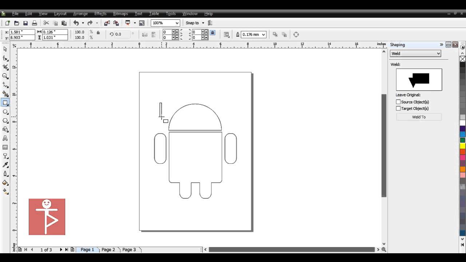This screenshot has height=262, width=466.
Task: Click the Wrap Text icon
Action: (226, 35)
